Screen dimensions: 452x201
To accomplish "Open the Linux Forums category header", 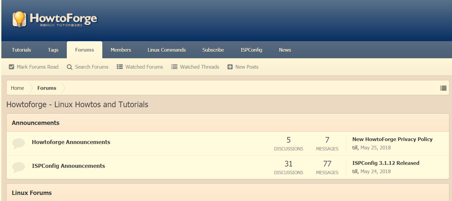I will point(32,193).
